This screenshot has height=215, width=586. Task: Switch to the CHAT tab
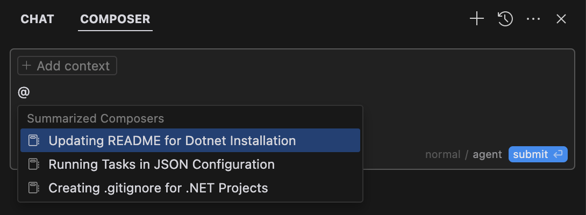[x=37, y=19]
